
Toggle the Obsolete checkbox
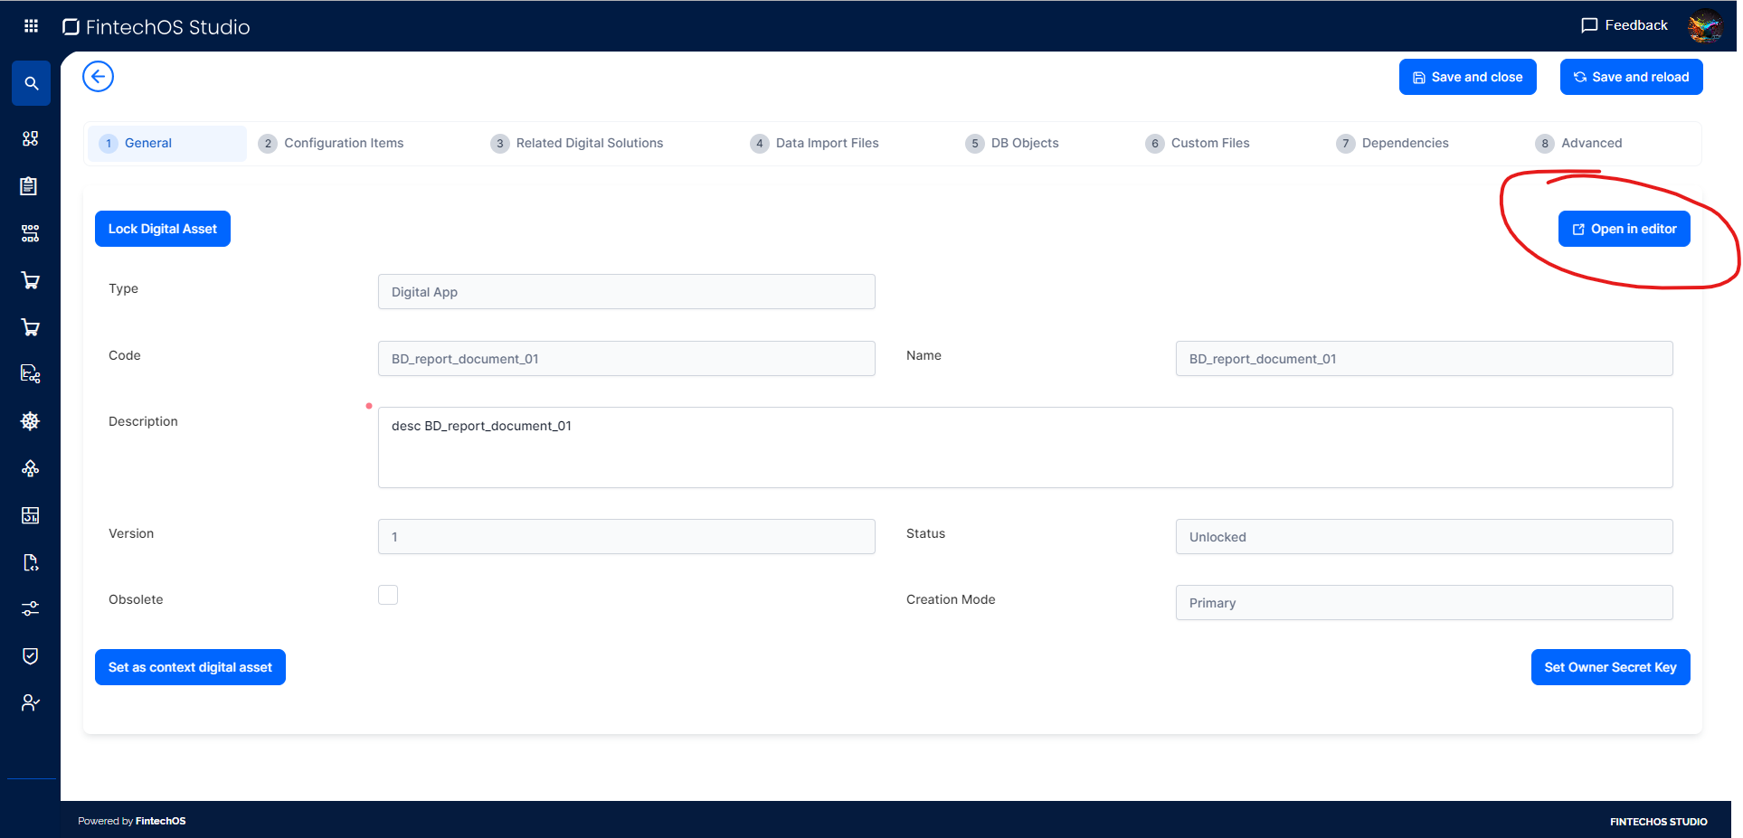coord(388,595)
